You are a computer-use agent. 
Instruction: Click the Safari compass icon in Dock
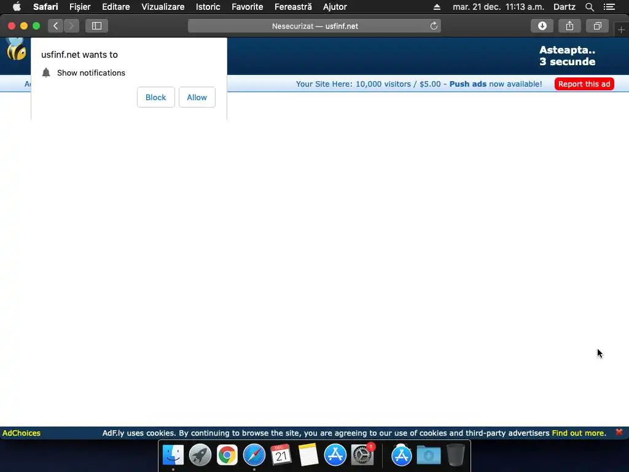[x=254, y=455]
